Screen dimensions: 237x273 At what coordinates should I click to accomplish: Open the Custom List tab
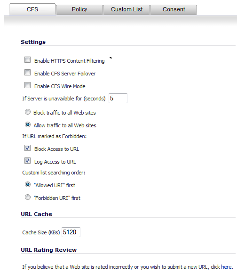[x=127, y=10]
